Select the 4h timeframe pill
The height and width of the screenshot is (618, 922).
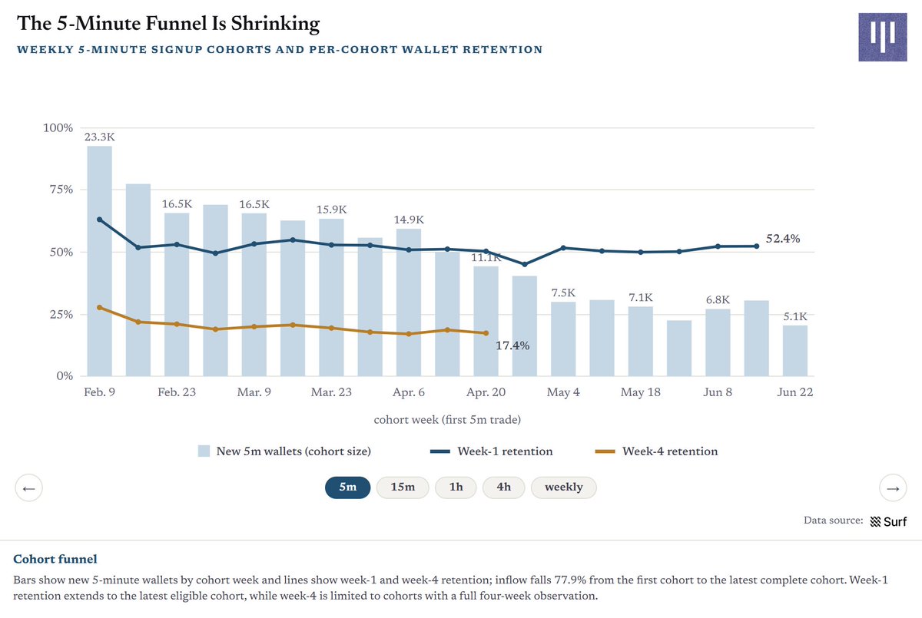point(503,487)
